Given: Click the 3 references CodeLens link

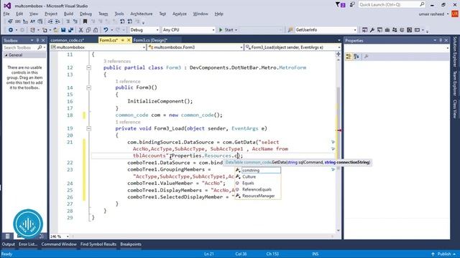Looking at the screenshot, I should point(117,61).
